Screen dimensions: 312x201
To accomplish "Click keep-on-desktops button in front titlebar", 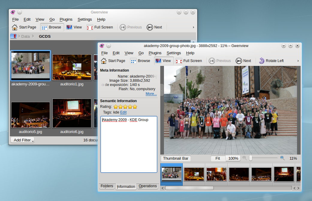I will click(x=108, y=46).
